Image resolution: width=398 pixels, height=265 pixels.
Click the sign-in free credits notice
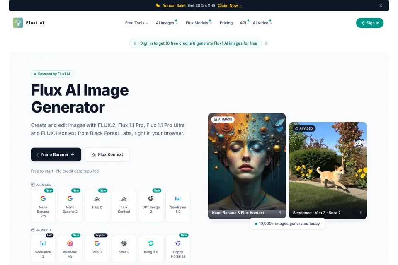tap(195, 43)
